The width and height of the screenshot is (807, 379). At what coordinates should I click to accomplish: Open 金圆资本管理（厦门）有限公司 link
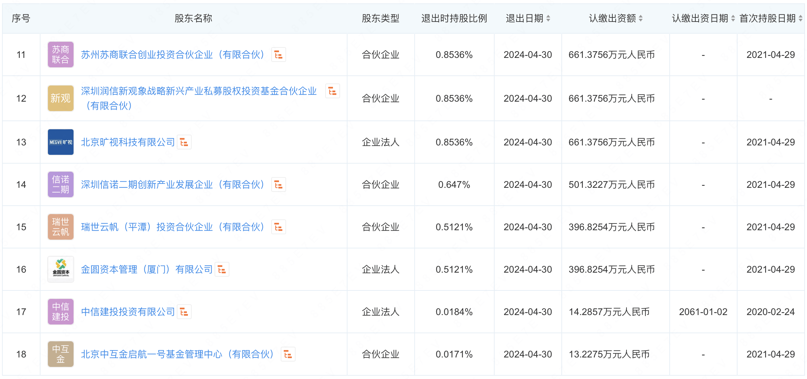click(x=147, y=270)
